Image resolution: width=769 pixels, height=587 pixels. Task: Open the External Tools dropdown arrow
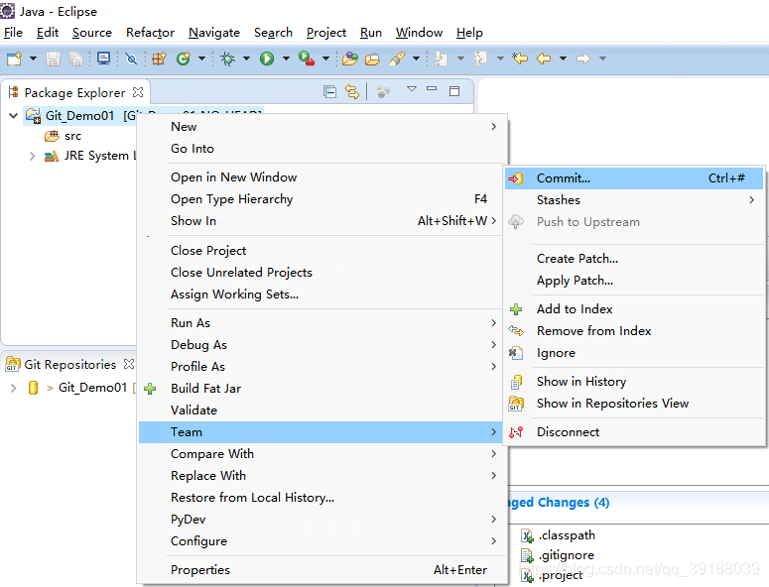click(x=325, y=59)
